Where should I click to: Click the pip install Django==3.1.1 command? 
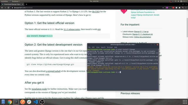pyautogui.click(x=40, y=36)
